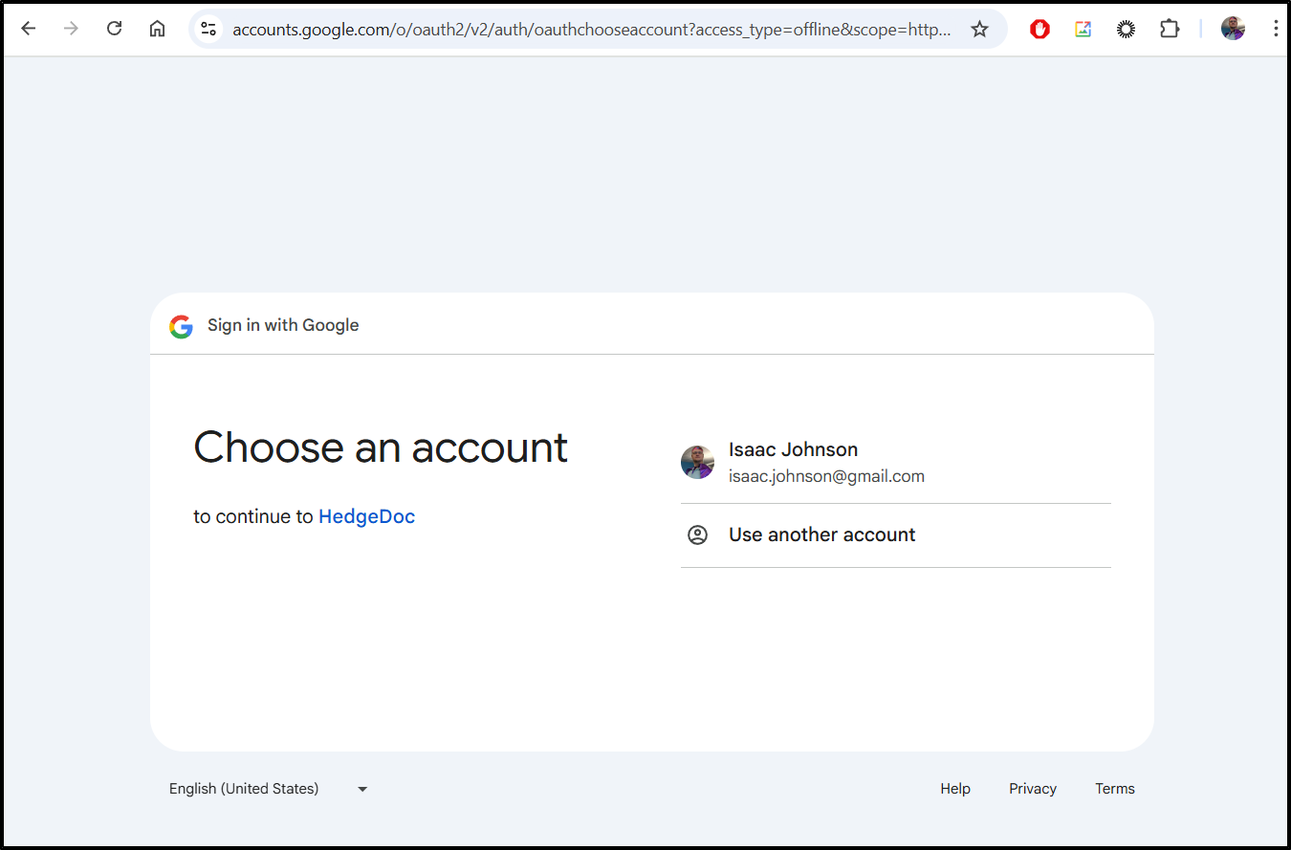View site information icon in address bar
Screen dimensions: 1291x850
pyautogui.click(x=208, y=29)
